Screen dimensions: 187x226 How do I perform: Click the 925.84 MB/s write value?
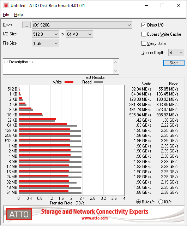pyautogui.click(x=140, y=115)
